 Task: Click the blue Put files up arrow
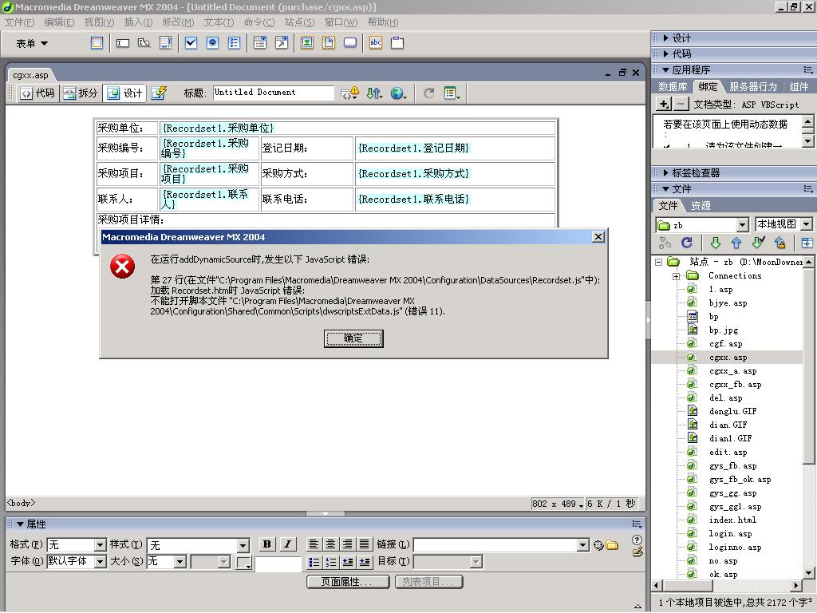point(736,243)
